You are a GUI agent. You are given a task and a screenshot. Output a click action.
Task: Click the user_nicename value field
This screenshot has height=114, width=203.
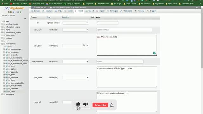pyautogui.click(x=120, y=61)
